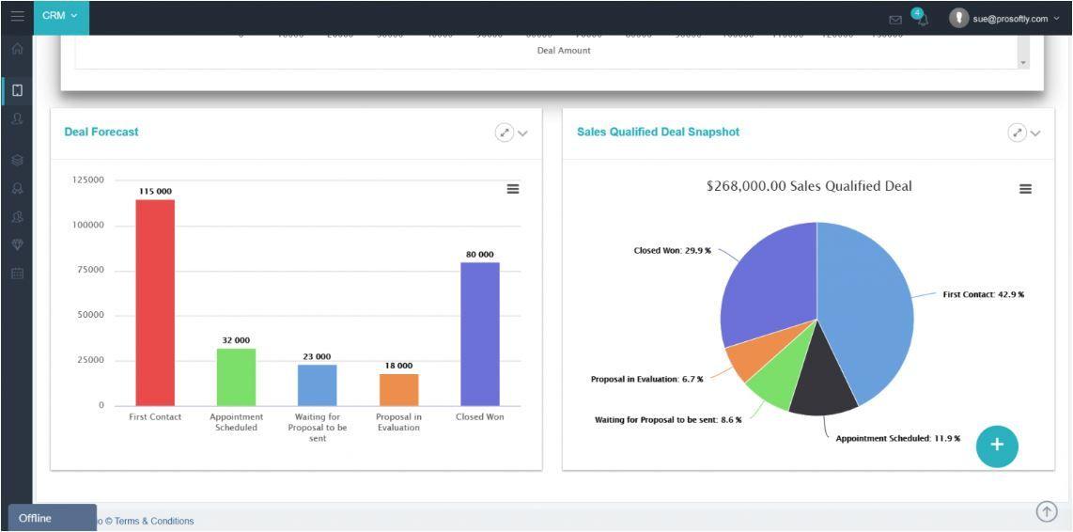
Task: Open the CRM module dropdown
Action: point(61,16)
